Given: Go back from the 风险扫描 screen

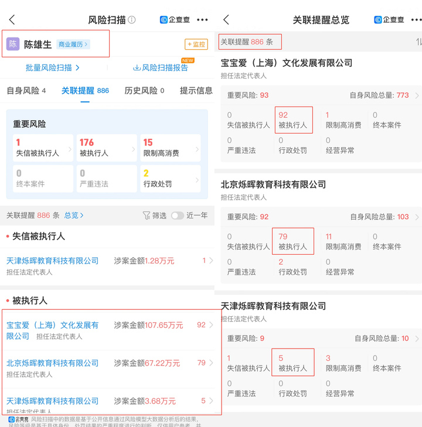Looking at the screenshot, I should [12, 19].
